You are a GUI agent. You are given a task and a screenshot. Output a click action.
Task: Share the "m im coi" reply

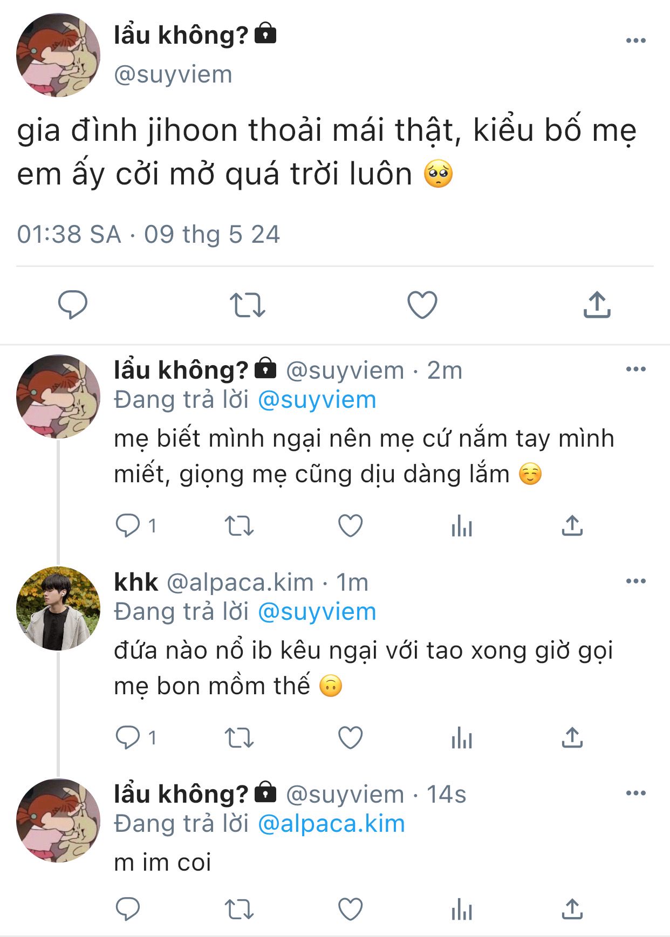(x=572, y=909)
